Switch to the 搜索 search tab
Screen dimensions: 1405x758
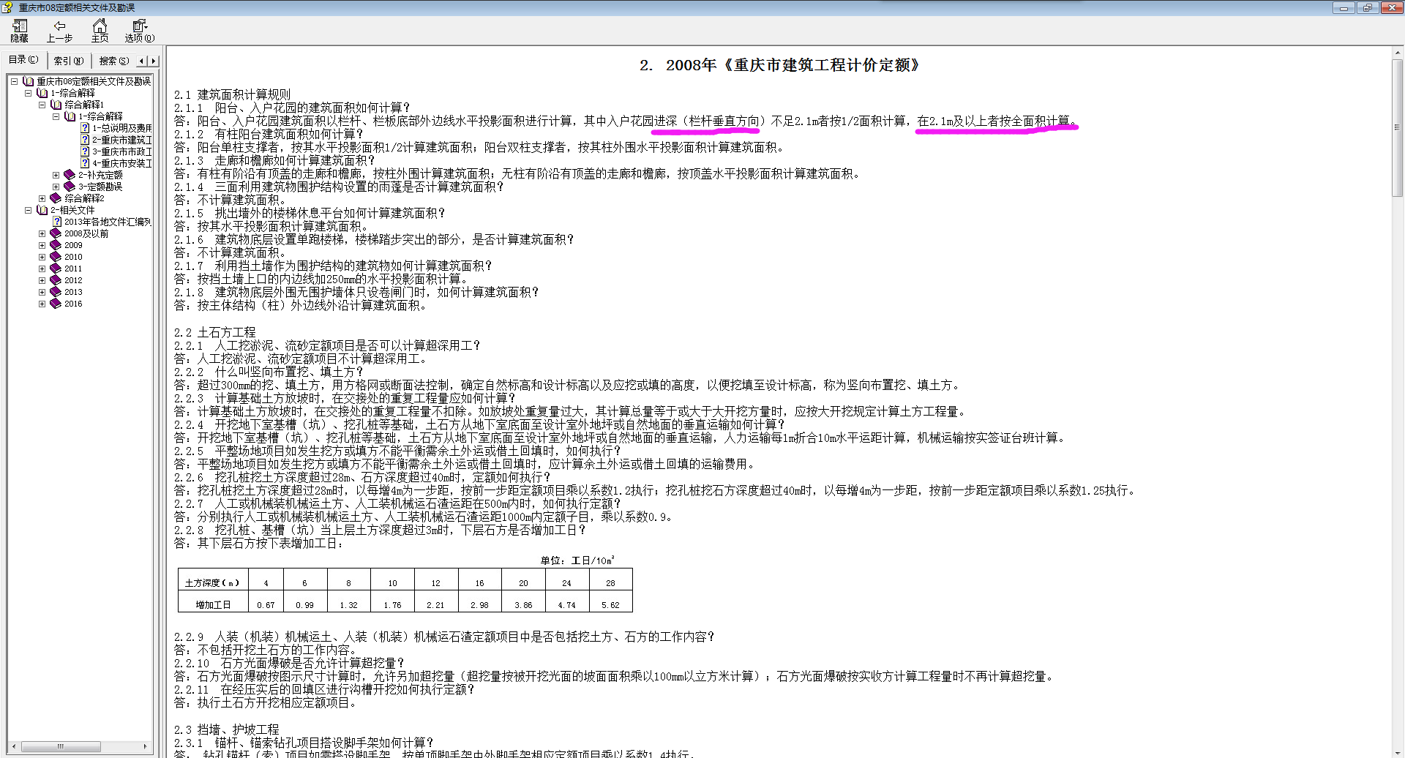113,61
